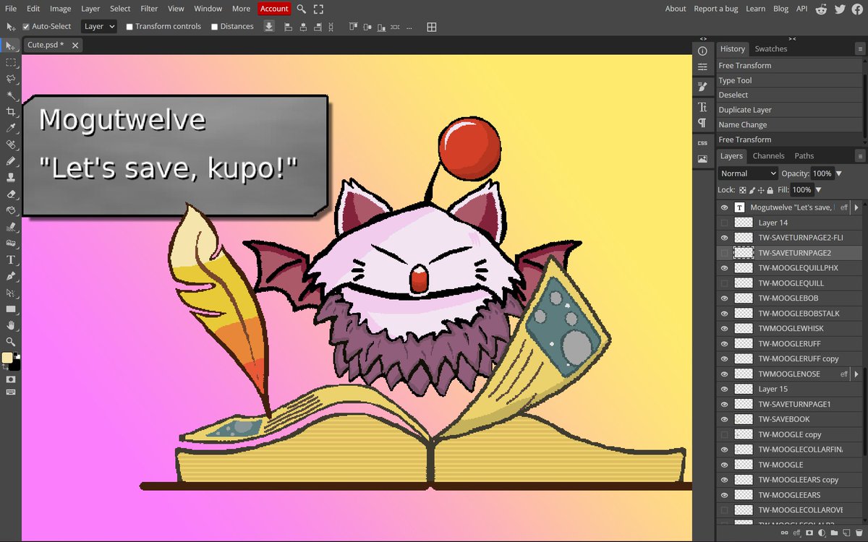Open the Paragraph panel icon
868x542 pixels.
tap(702, 123)
